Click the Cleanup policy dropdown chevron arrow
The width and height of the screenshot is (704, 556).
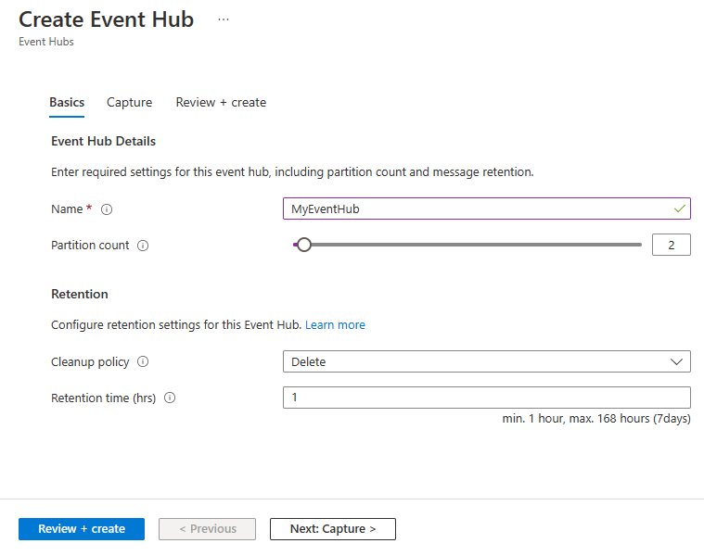click(x=676, y=361)
